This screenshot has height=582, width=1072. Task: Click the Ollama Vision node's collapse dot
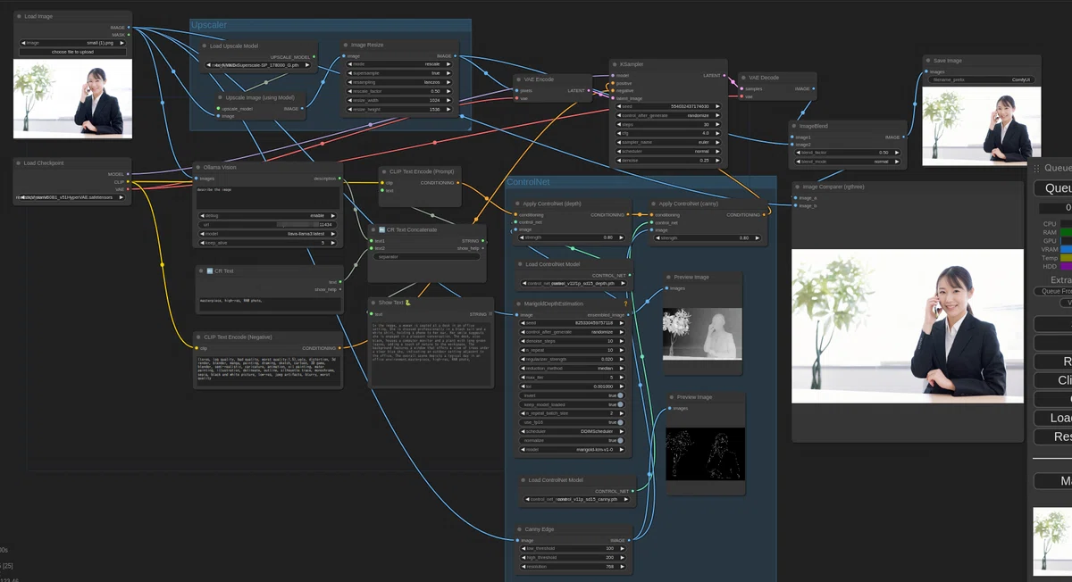pos(199,167)
